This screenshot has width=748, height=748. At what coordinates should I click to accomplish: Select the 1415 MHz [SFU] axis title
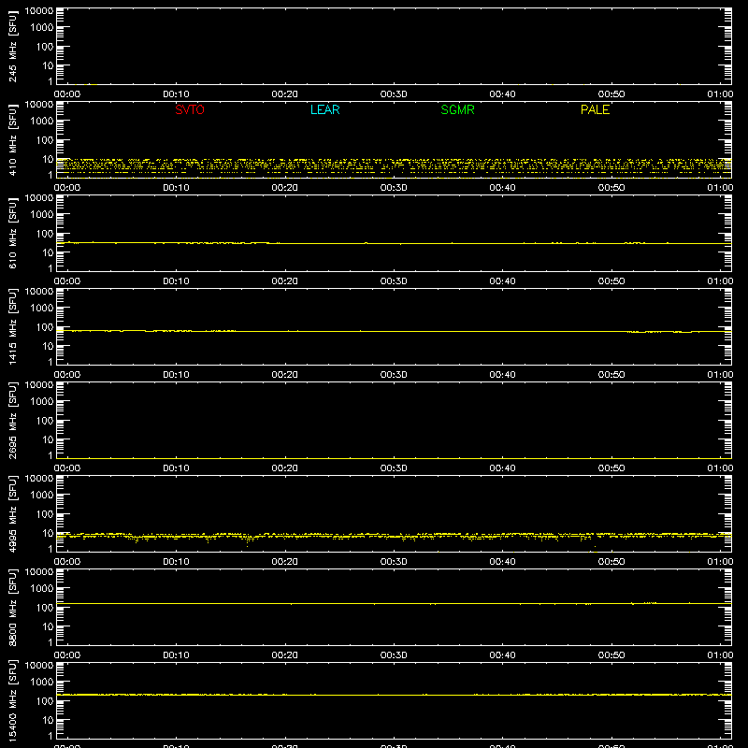coord(12,326)
